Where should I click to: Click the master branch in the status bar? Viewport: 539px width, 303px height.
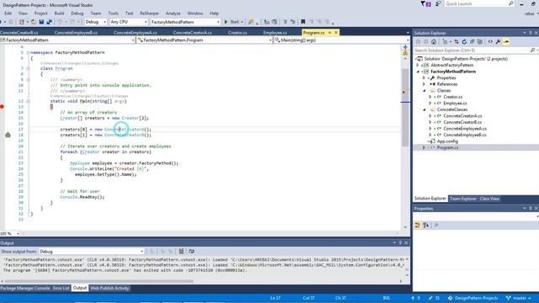coord(519,298)
